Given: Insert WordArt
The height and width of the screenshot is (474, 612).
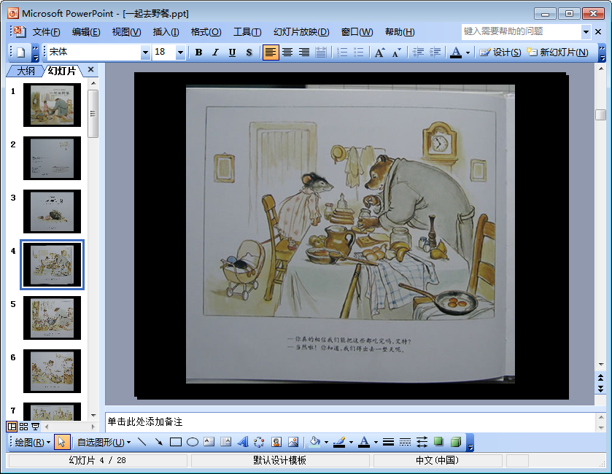Looking at the screenshot, I should (243, 443).
